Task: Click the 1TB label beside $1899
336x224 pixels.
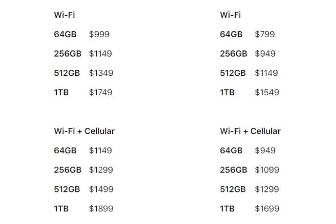Action: tap(62, 208)
